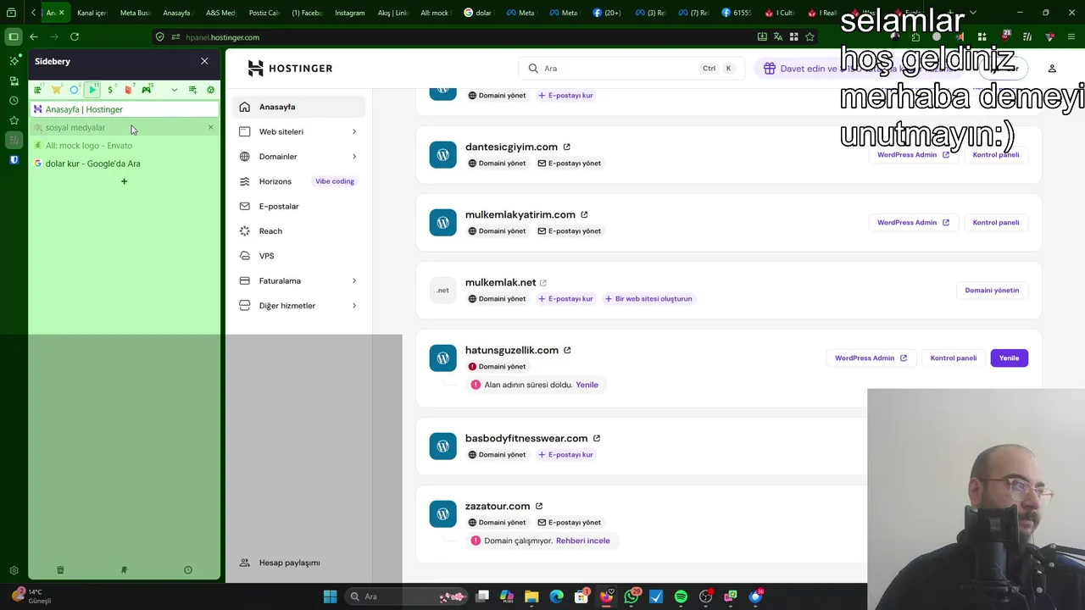Open the AI chatbot sparkle sidebar icon
The height and width of the screenshot is (610, 1085).
click(14, 61)
